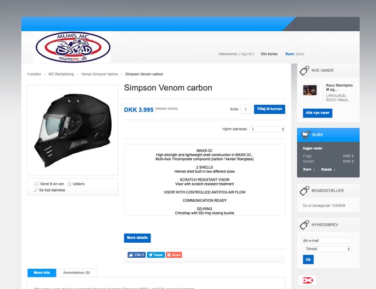The height and width of the screenshot is (289, 376).
Task: Click the tag icon beside BESØGSTÆLLER
Action: [x=304, y=191]
